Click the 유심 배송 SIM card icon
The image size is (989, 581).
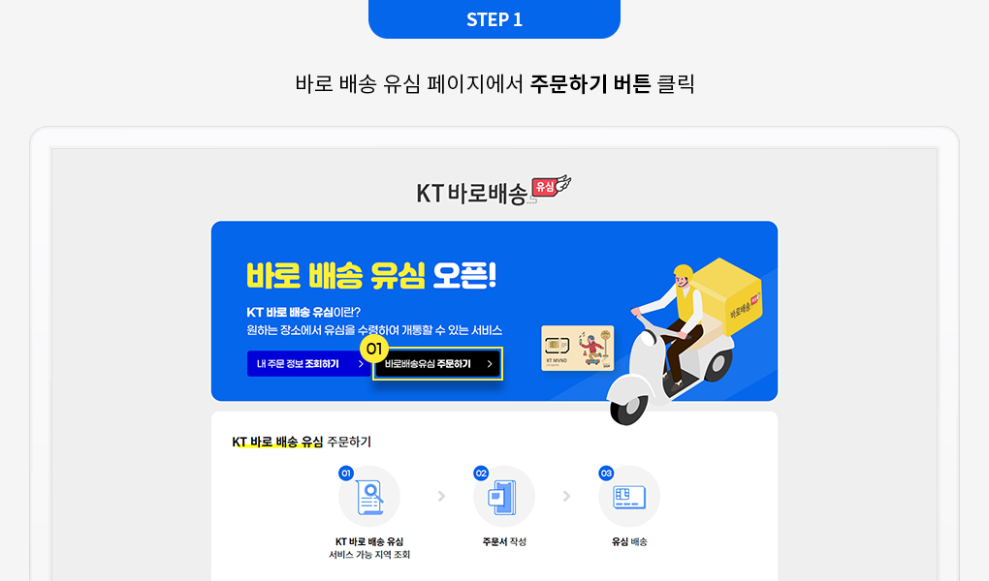[629, 497]
